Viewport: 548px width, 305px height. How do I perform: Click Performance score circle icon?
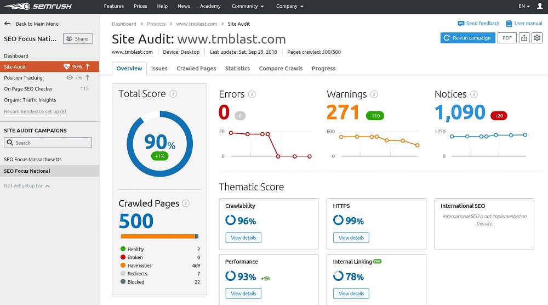pyautogui.click(x=230, y=275)
